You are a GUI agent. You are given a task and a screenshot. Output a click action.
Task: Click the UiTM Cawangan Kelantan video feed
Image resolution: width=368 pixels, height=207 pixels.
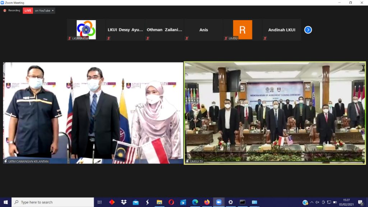(93, 113)
